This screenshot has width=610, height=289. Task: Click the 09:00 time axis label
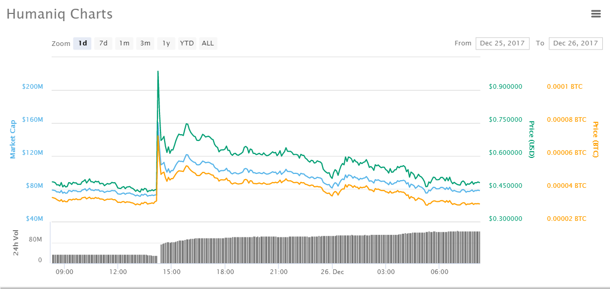pos(65,271)
